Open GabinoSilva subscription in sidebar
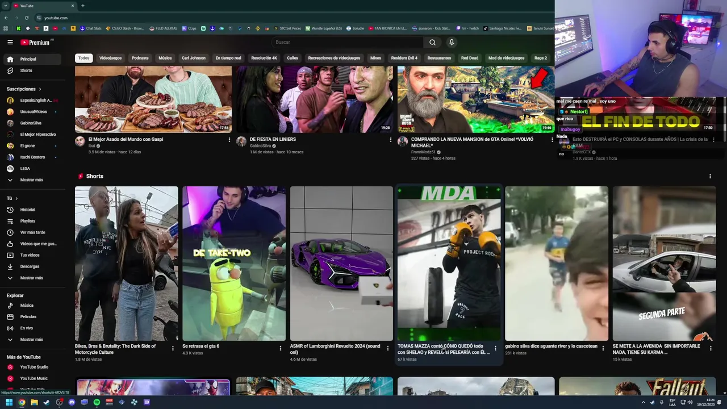The width and height of the screenshot is (727, 409). (x=33, y=123)
